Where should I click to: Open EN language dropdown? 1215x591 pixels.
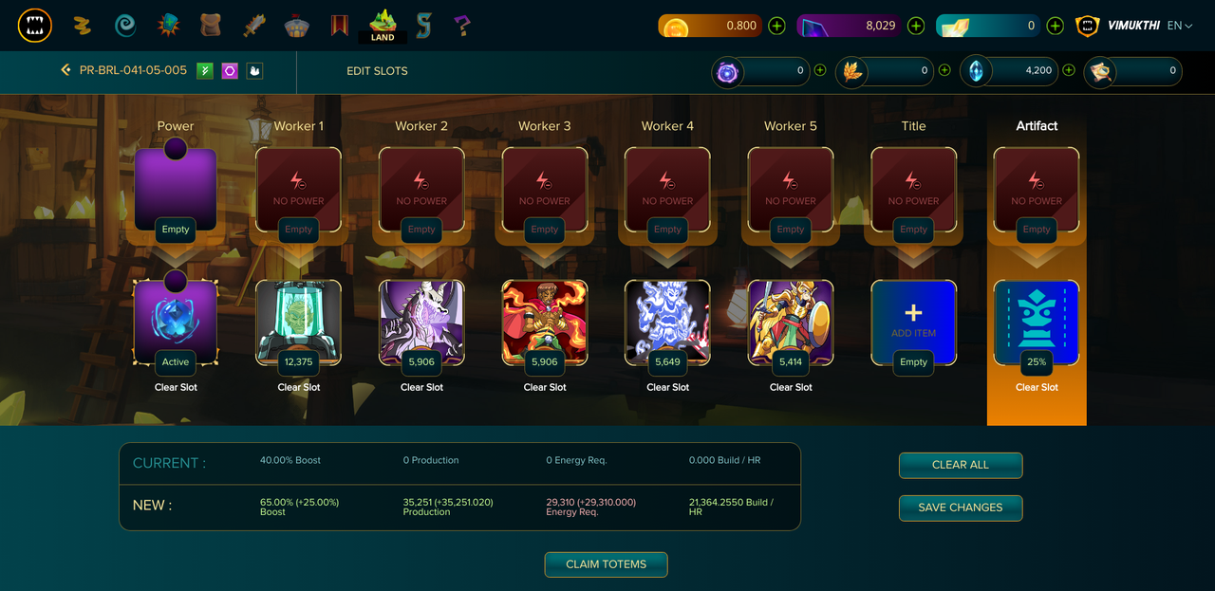(1180, 26)
